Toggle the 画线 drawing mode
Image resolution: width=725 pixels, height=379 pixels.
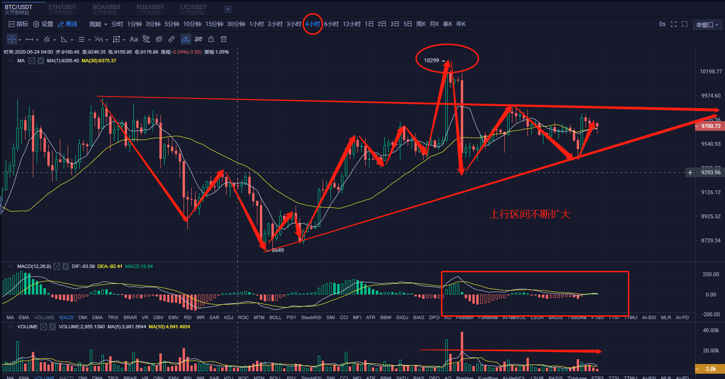coord(68,24)
